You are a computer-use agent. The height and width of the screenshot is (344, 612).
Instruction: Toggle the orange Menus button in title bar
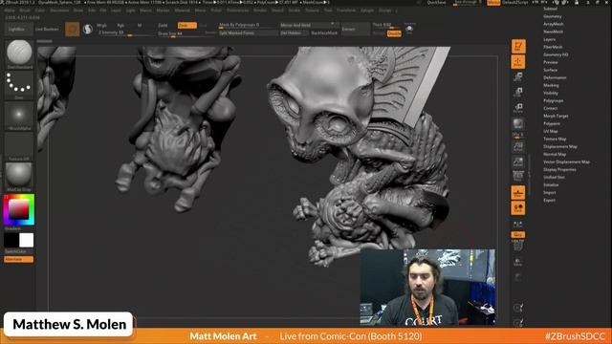[x=493, y=2]
